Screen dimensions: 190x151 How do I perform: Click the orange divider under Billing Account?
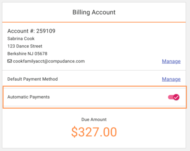(94, 22)
